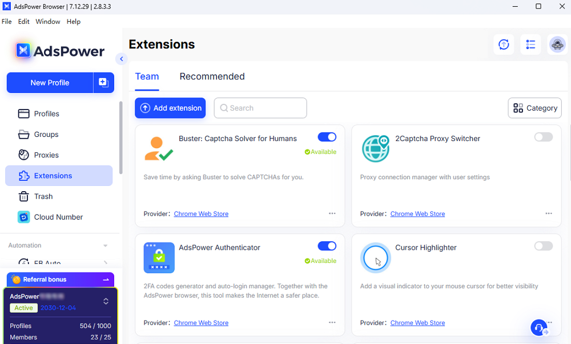Collapse the Automation section arrow
The height and width of the screenshot is (344, 571).
[105, 245]
